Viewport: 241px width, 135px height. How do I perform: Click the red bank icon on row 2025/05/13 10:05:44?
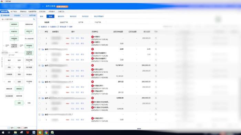click(x=92, y=42)
